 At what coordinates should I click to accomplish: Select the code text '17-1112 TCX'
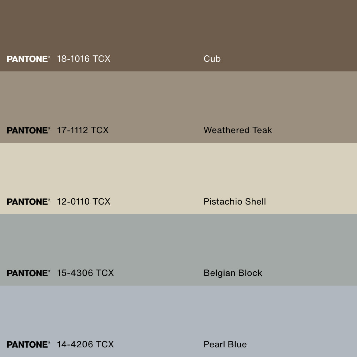click(83, 130)
